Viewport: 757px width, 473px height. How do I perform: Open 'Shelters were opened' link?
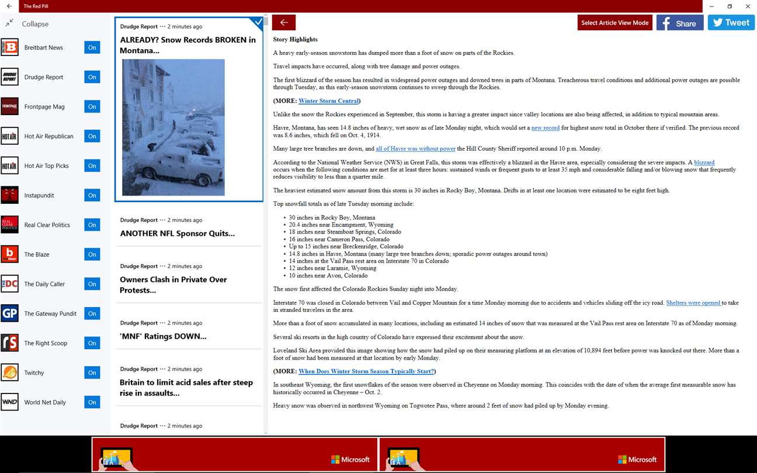(693, 302)
